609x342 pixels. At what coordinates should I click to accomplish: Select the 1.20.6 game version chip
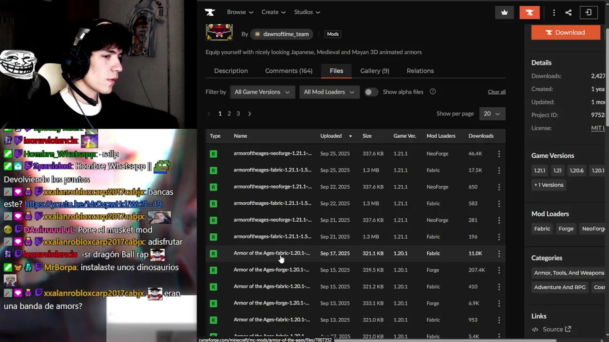coord(577,171)
